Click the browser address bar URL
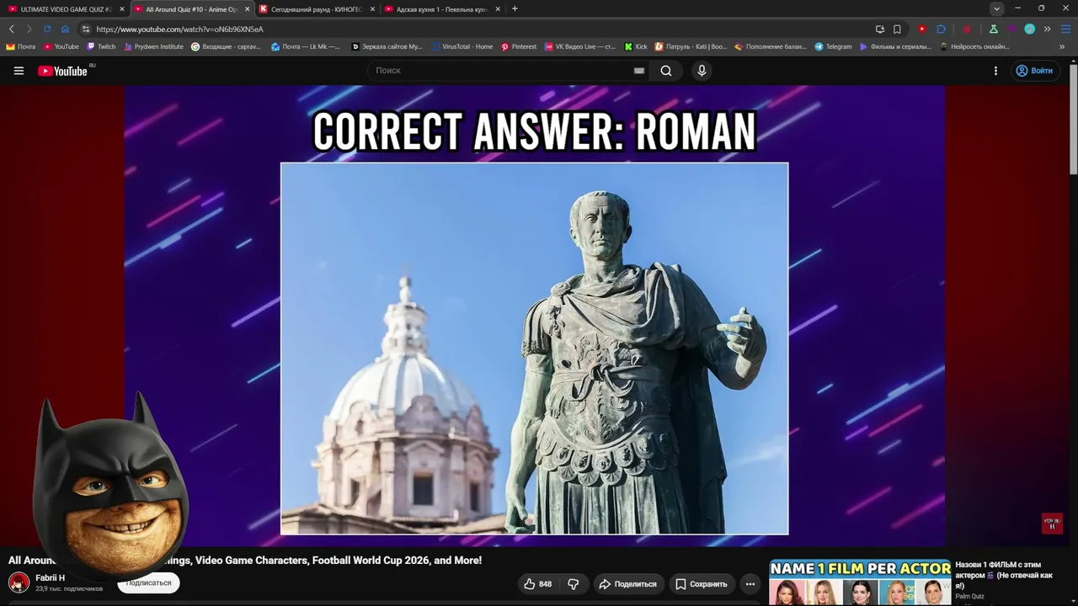1078x606 pixels. 179,29
